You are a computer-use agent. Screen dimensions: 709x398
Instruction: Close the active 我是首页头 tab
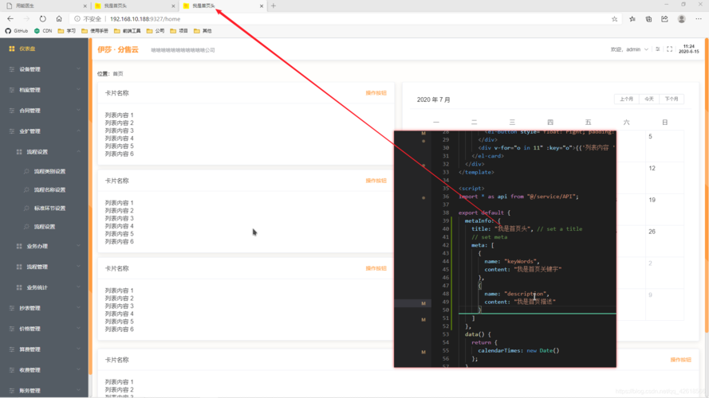point(262,6)
